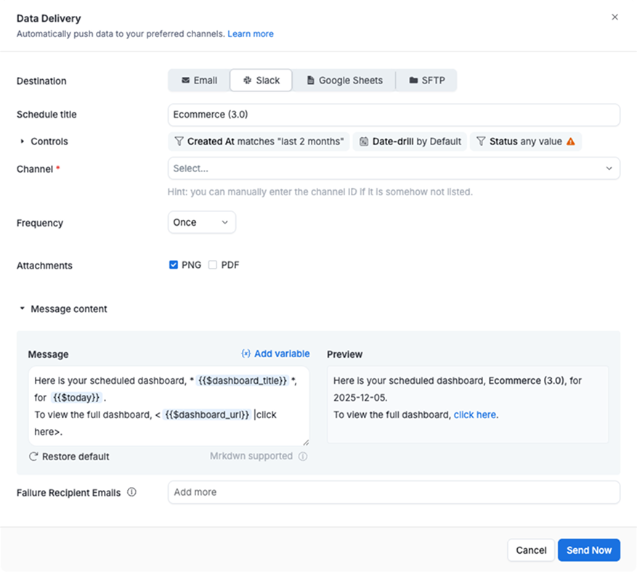Open the Learn more link
The image size is (637, 572).
point(251,33)
